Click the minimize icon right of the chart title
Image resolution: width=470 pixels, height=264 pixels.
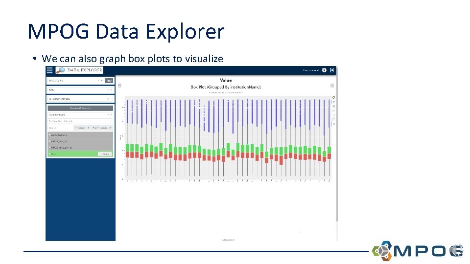(332, 86)
